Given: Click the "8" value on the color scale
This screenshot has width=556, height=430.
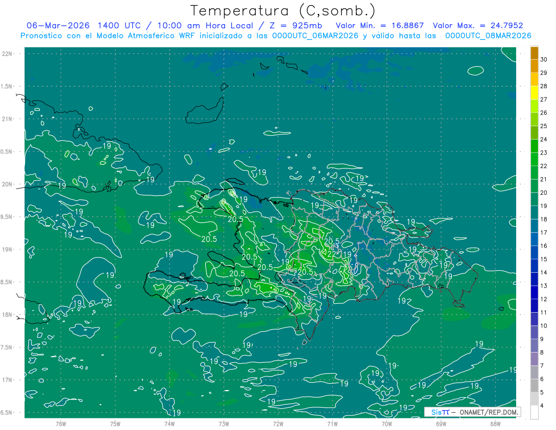Looking at the screenshot, I should point(542,352).
